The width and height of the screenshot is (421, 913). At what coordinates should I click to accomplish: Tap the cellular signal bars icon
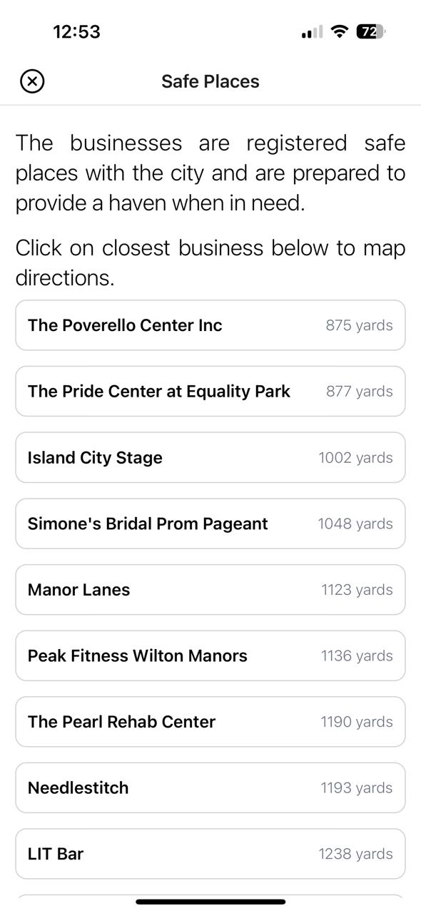coord(312,32)
